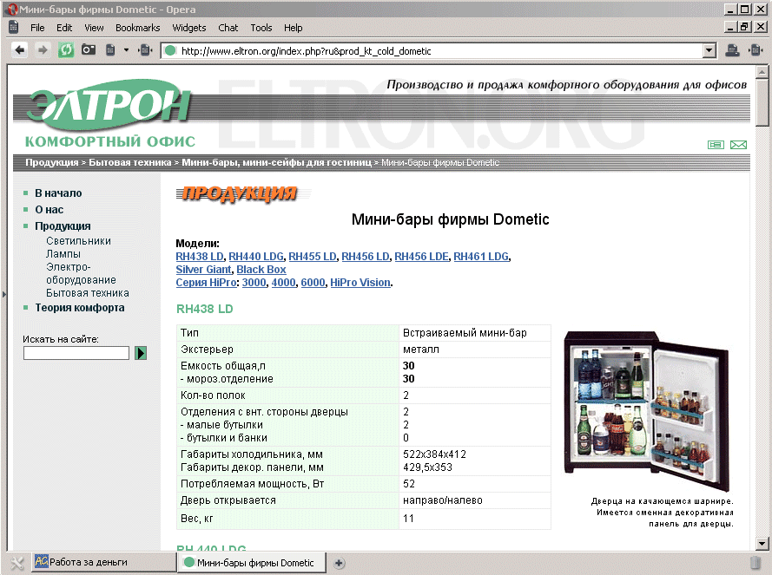Image resolution: width=772 pixels, height=575 pixels.
Task: Jump to model RH438 LD
Action: pyautogui.click(x=200, y=257)
